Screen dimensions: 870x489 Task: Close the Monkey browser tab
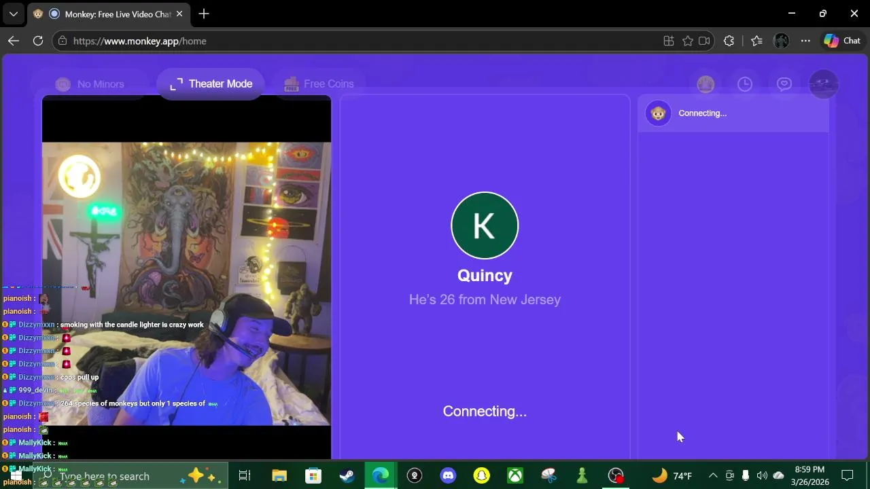coord(179,14)
